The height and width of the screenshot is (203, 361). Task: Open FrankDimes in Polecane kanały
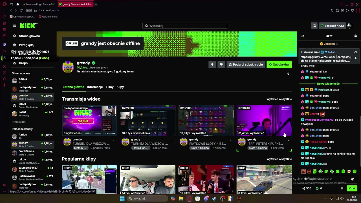pyautogui.click(x=32, y=153)
